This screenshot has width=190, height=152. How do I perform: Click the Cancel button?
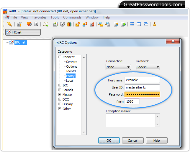[x=133, y=141]
